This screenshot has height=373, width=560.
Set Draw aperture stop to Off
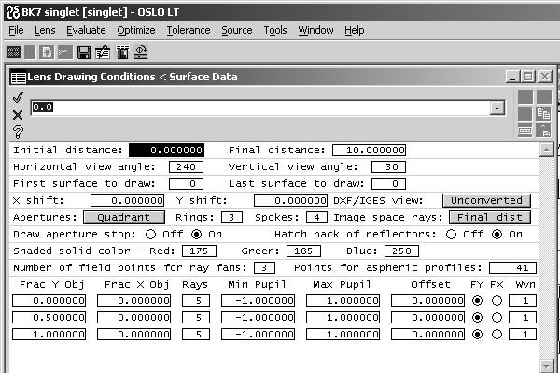150,235
